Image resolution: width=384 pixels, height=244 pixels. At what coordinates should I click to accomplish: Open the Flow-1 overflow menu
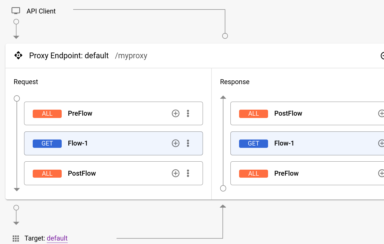[x=188, y=143]
